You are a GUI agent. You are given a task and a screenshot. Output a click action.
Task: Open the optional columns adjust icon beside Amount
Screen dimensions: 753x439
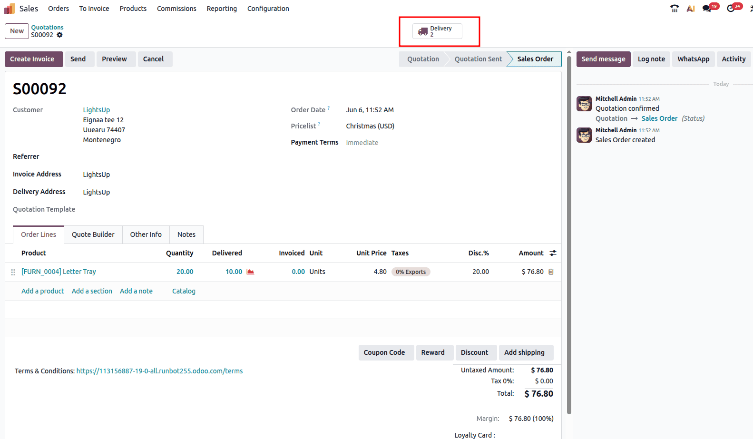[x=553, y=253]
